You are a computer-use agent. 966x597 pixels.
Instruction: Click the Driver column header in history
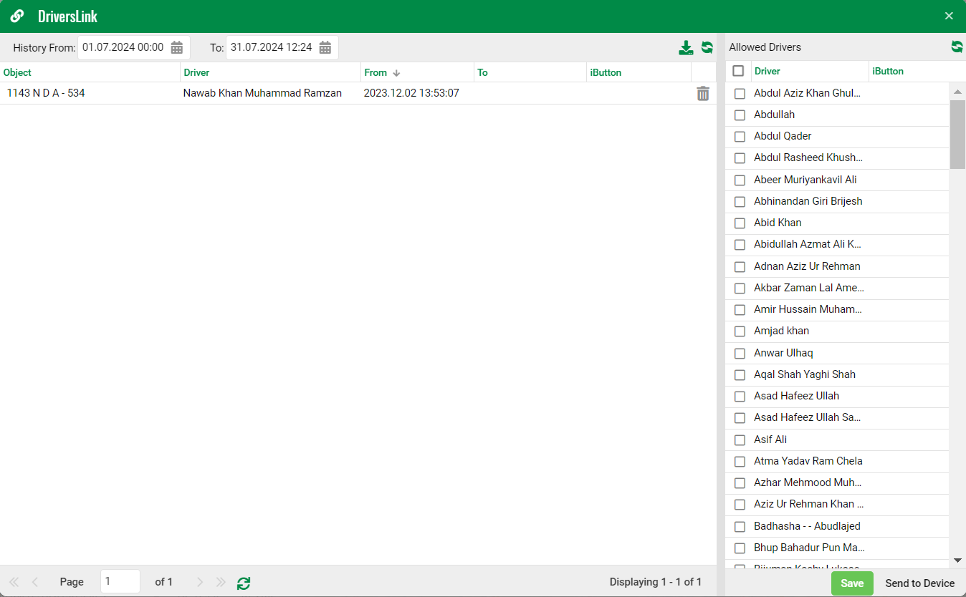[196, 72]
